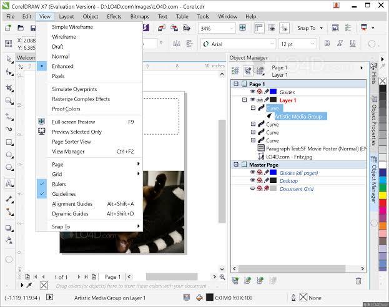Screen dimensions: 389x307
Task: Toggle visibility of Guides (all pages)
Action: tap(252, 172)
